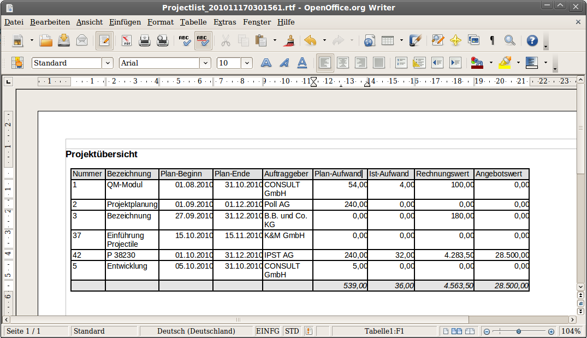Click the Find & Replace magnifier icon
587x338 pixels.
coord(509,41)
